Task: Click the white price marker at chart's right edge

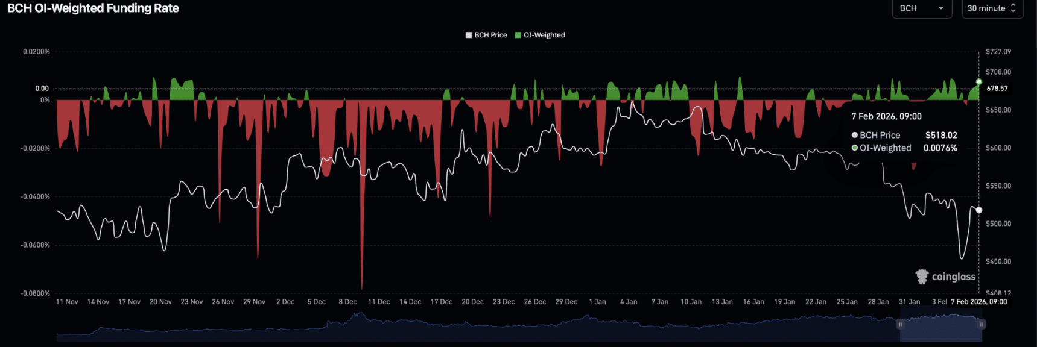Action: [979, 210]
